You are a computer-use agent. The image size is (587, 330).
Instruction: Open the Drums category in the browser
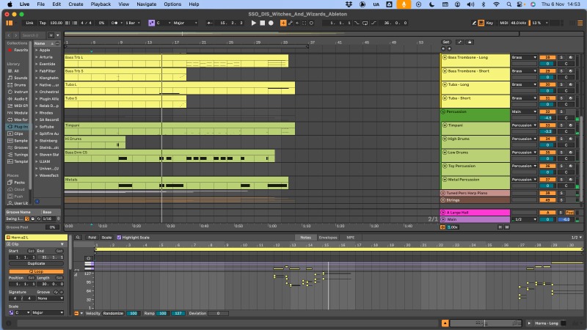pos(21,84)
